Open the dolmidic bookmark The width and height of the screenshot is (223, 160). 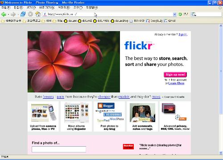click(101, 21)
